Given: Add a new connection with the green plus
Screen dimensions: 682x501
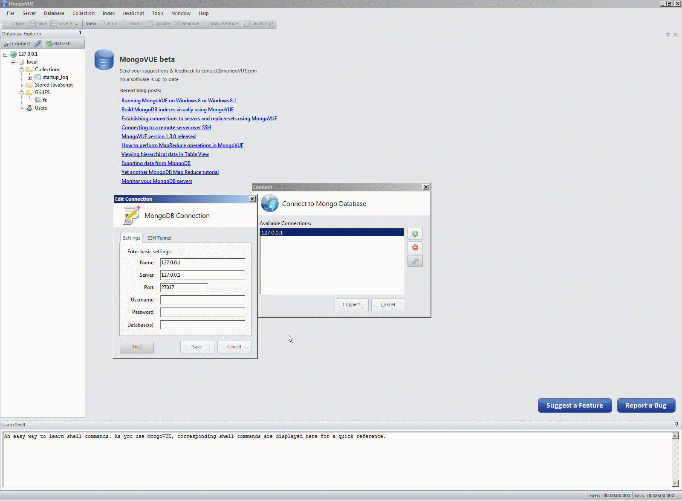Looking at the screenshot, I should pos(415,234).
